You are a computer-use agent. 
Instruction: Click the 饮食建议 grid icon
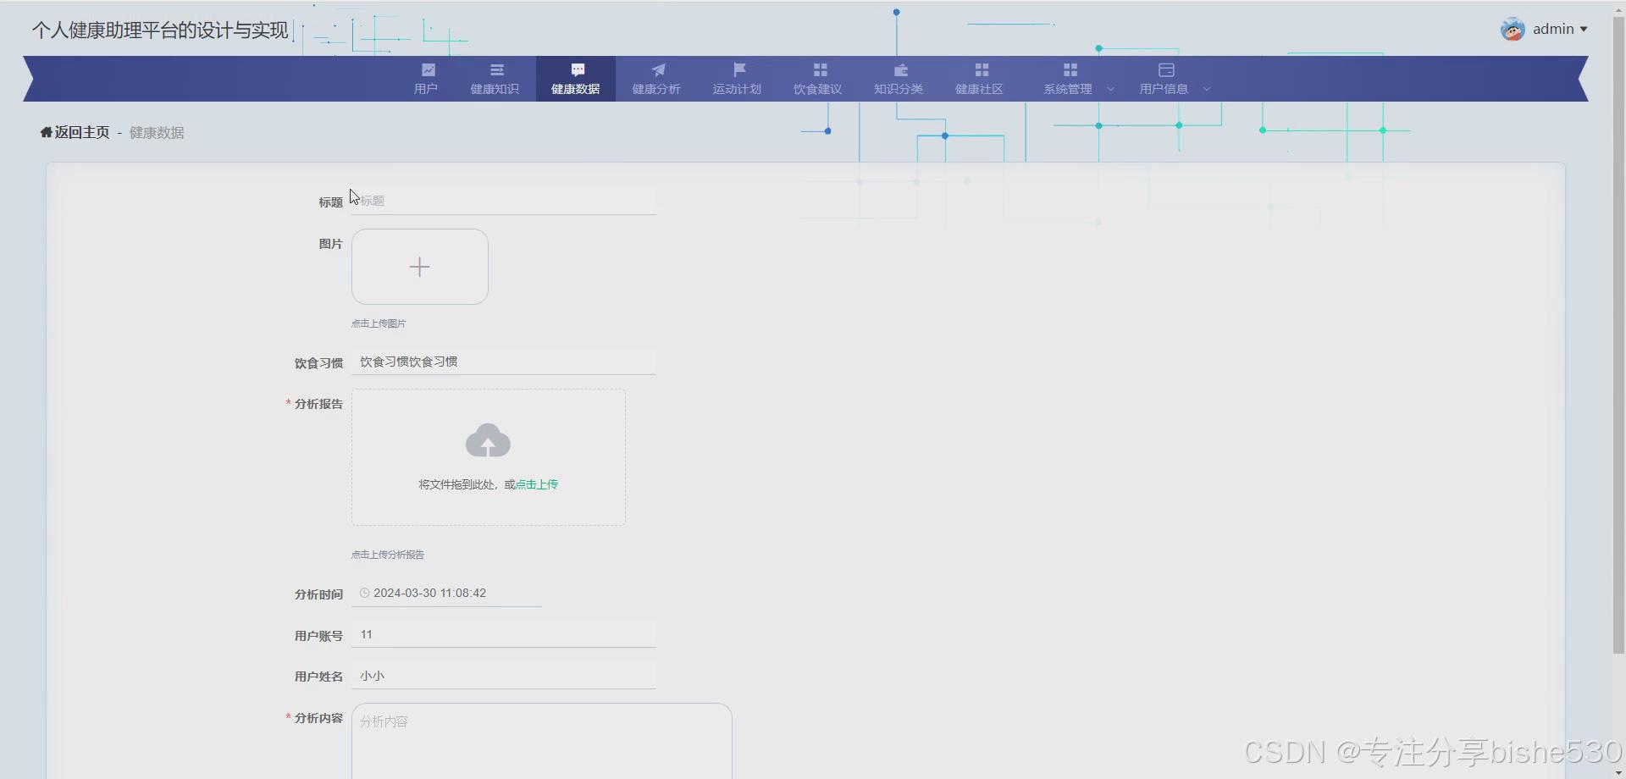820,70
